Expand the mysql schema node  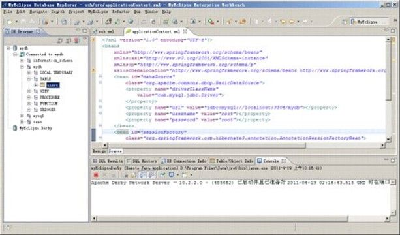(22, 116)
